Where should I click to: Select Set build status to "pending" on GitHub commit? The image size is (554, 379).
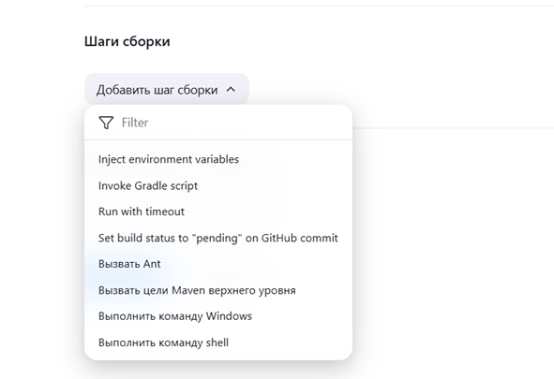click(x=218, y=238)
